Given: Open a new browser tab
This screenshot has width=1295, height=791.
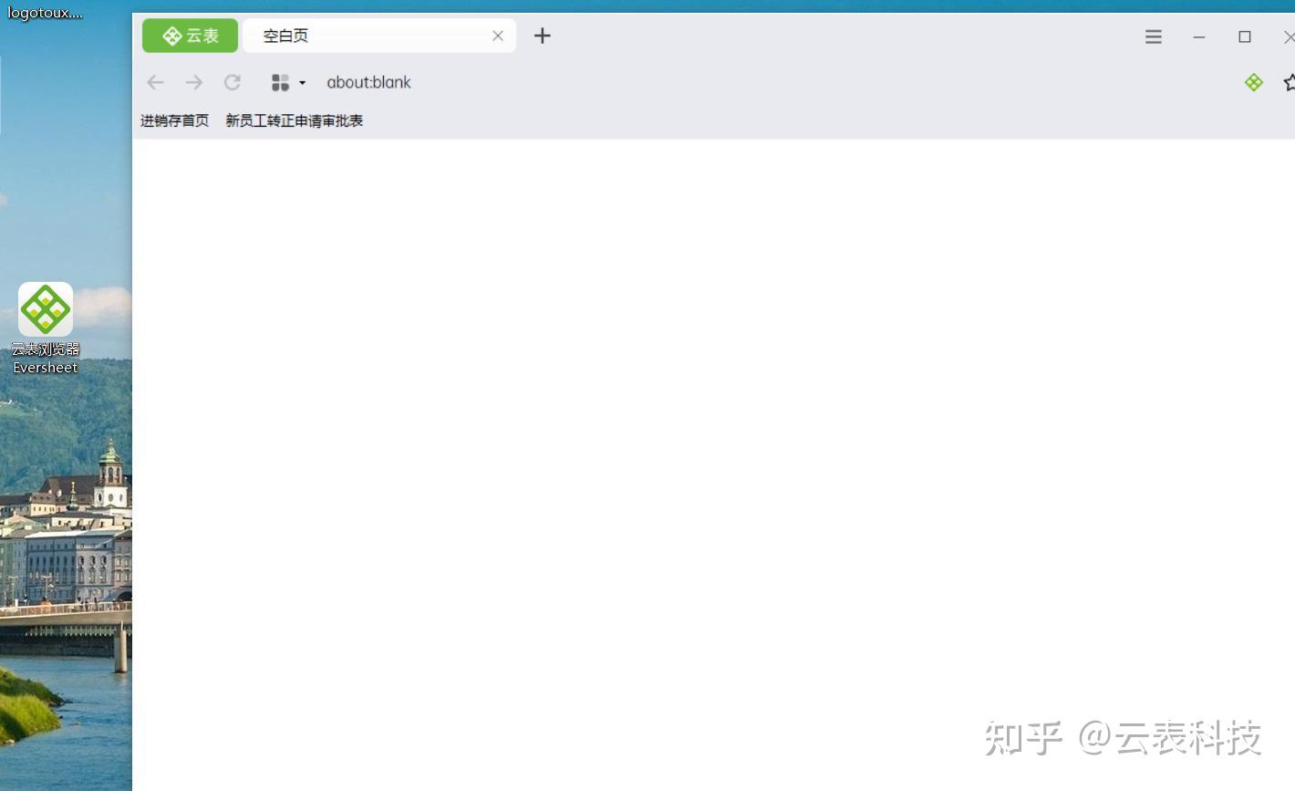Looking at the screenshot, I should [x=542, y=36].
